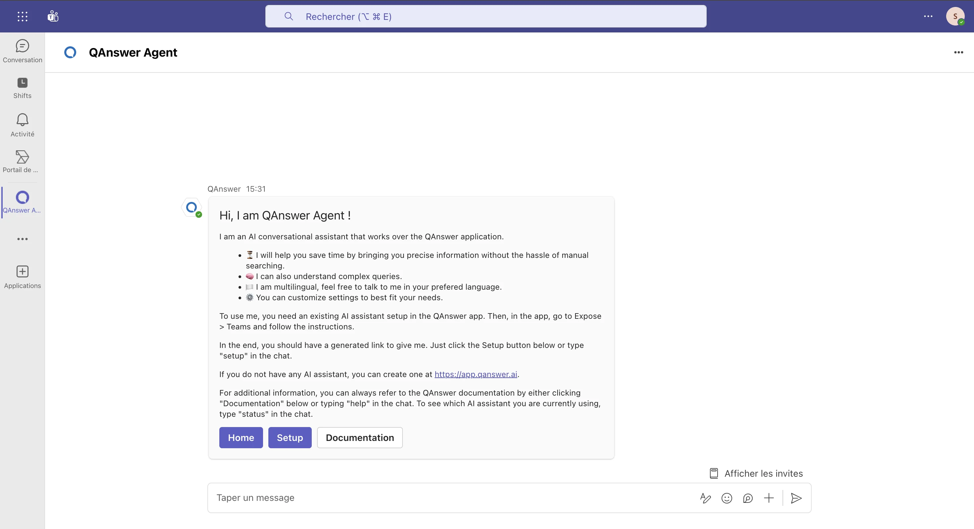974x529 pixels.
Task: Open the user profile avatar
Action: click(x=955, y=16)
